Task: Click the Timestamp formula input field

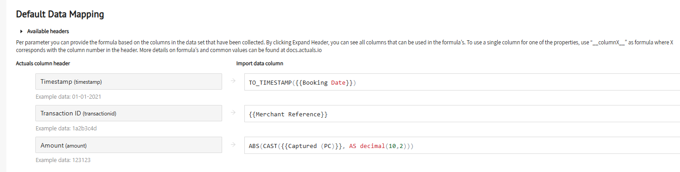Action: [x=462, y=82]
